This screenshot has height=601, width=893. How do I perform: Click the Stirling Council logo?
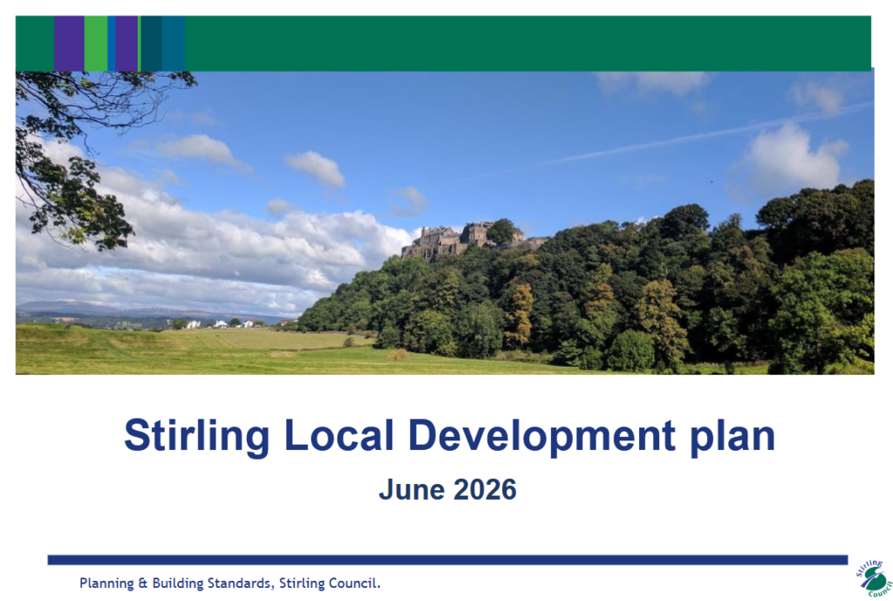tap(874, 578)
